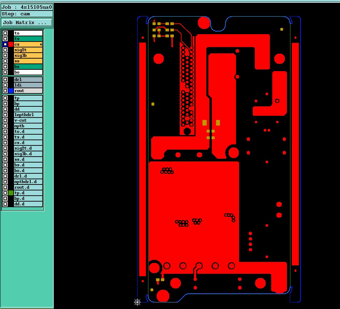The height and width of the screenshot is (309, 340).
Task: Select the 1npthdrl layer row
Action: 28,115
